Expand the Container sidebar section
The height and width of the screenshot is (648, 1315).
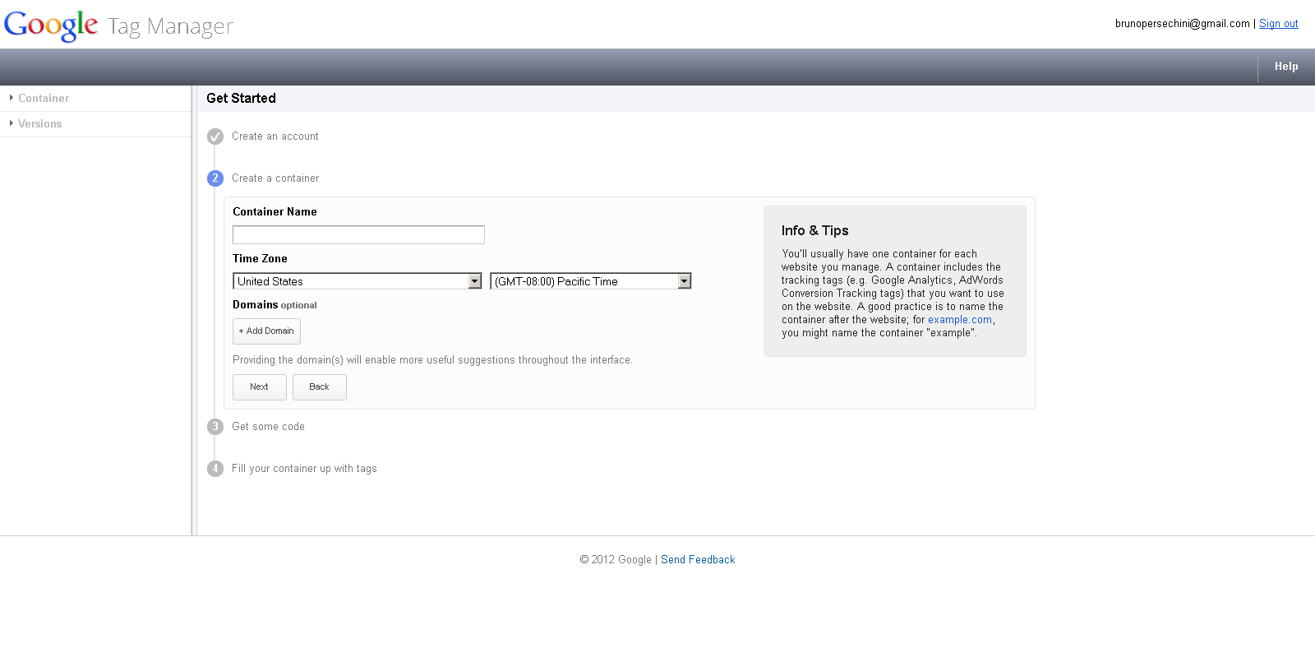pyautogui.click(x=43, y=99)
